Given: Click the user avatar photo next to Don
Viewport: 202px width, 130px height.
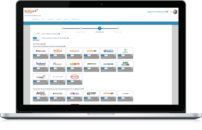Looking at the screenshot, I should click(x=175, y=12).
